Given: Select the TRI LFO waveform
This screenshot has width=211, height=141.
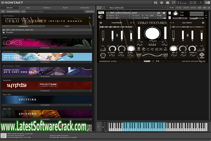Looking at the screenshot, I should (x=148, y=49).
